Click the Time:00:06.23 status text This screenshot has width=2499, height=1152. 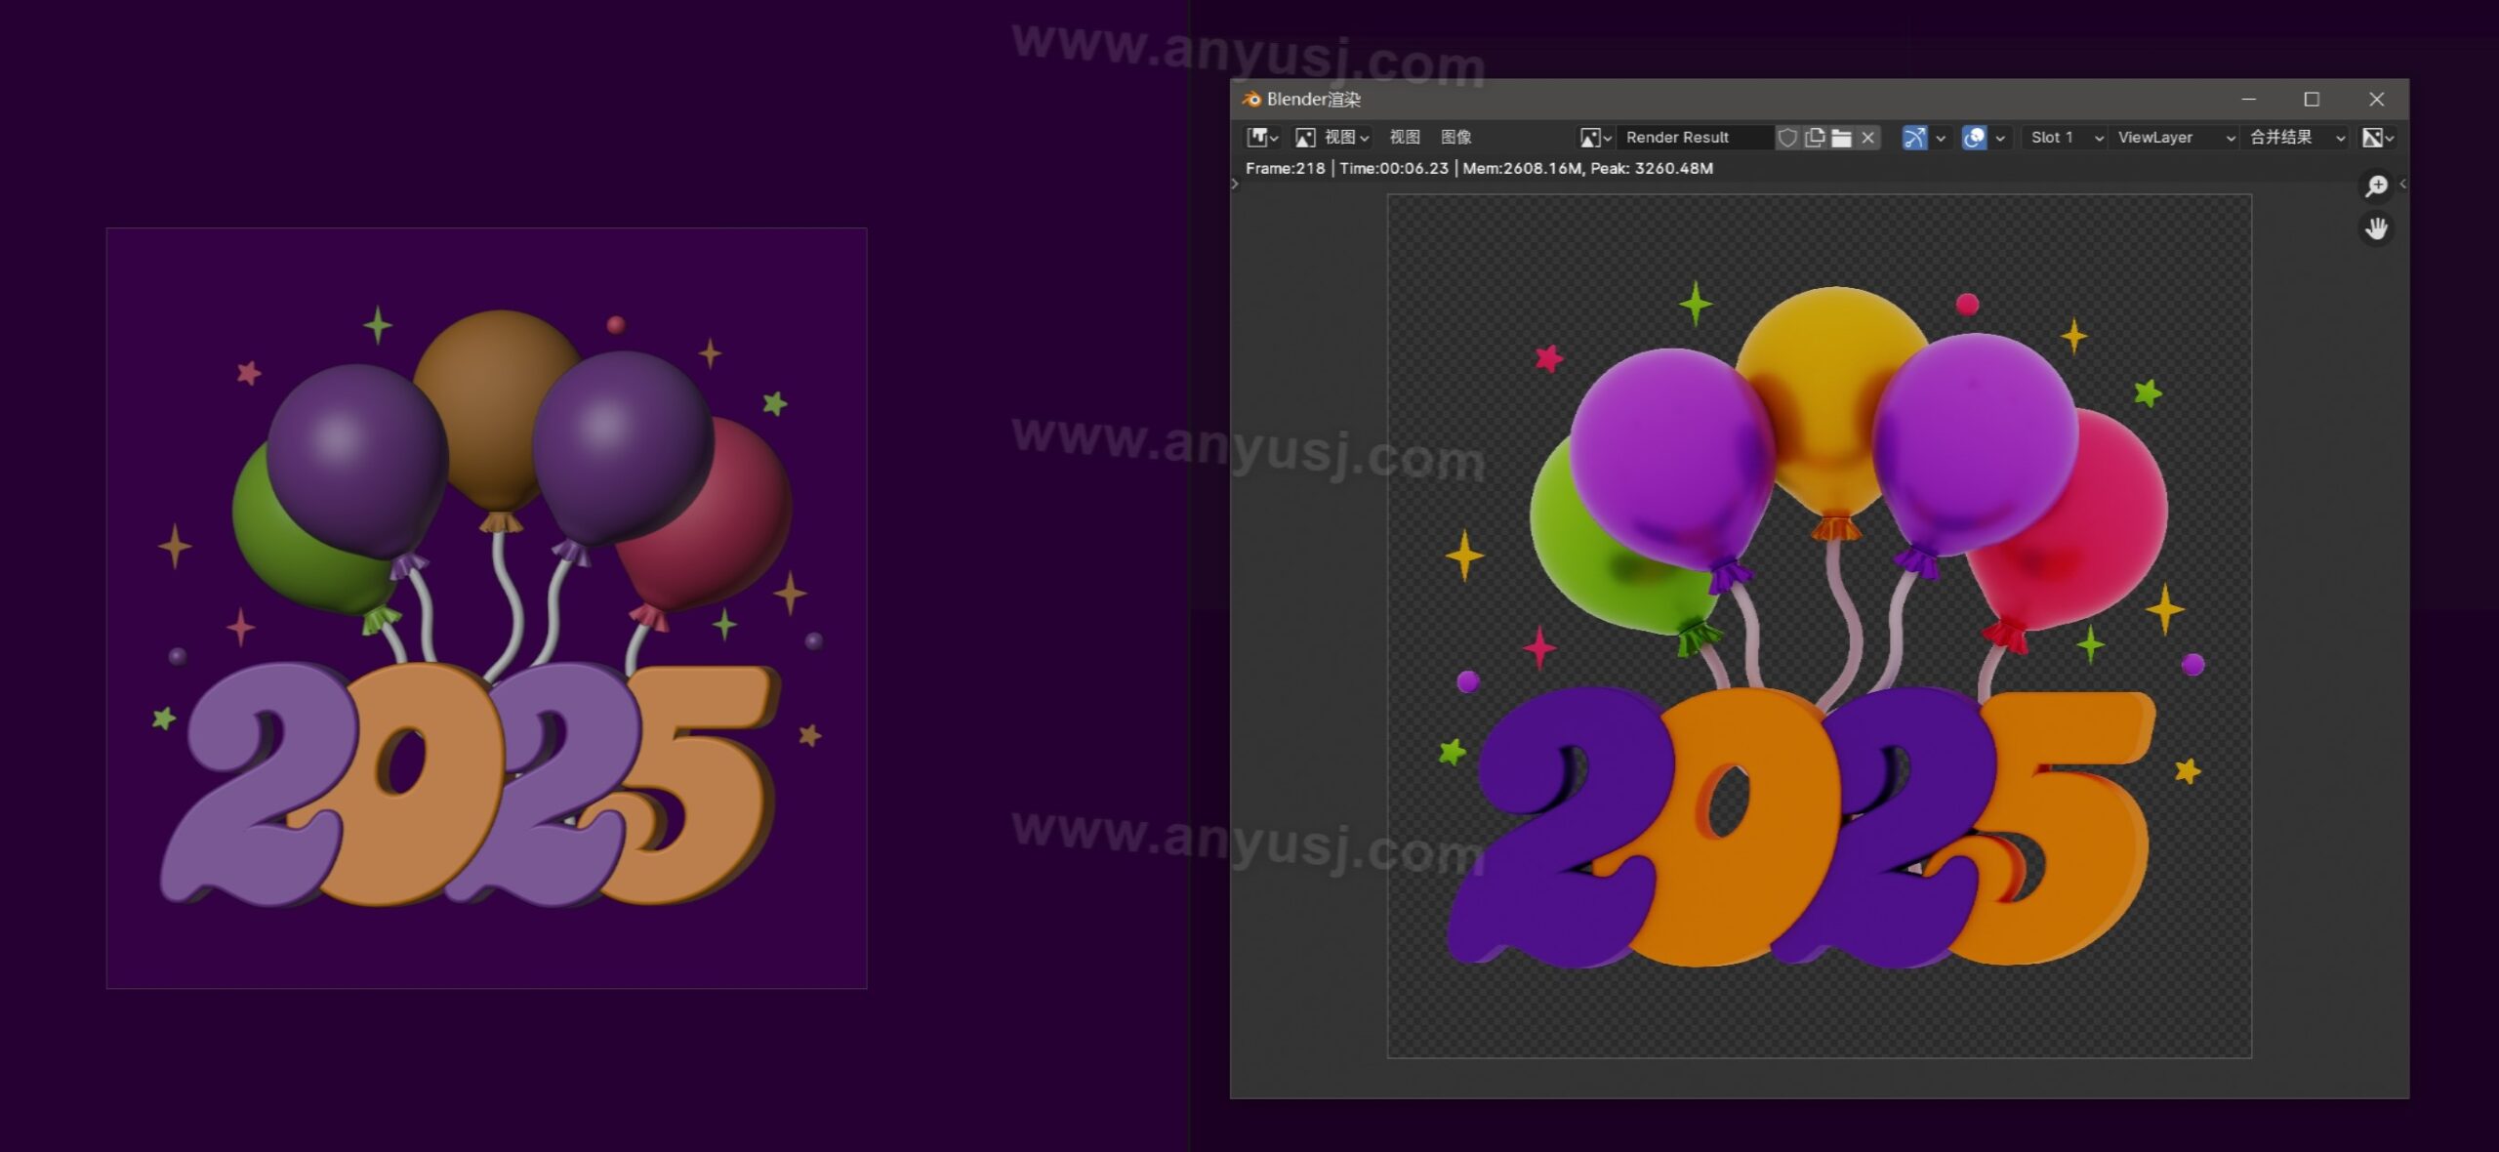1394,168
